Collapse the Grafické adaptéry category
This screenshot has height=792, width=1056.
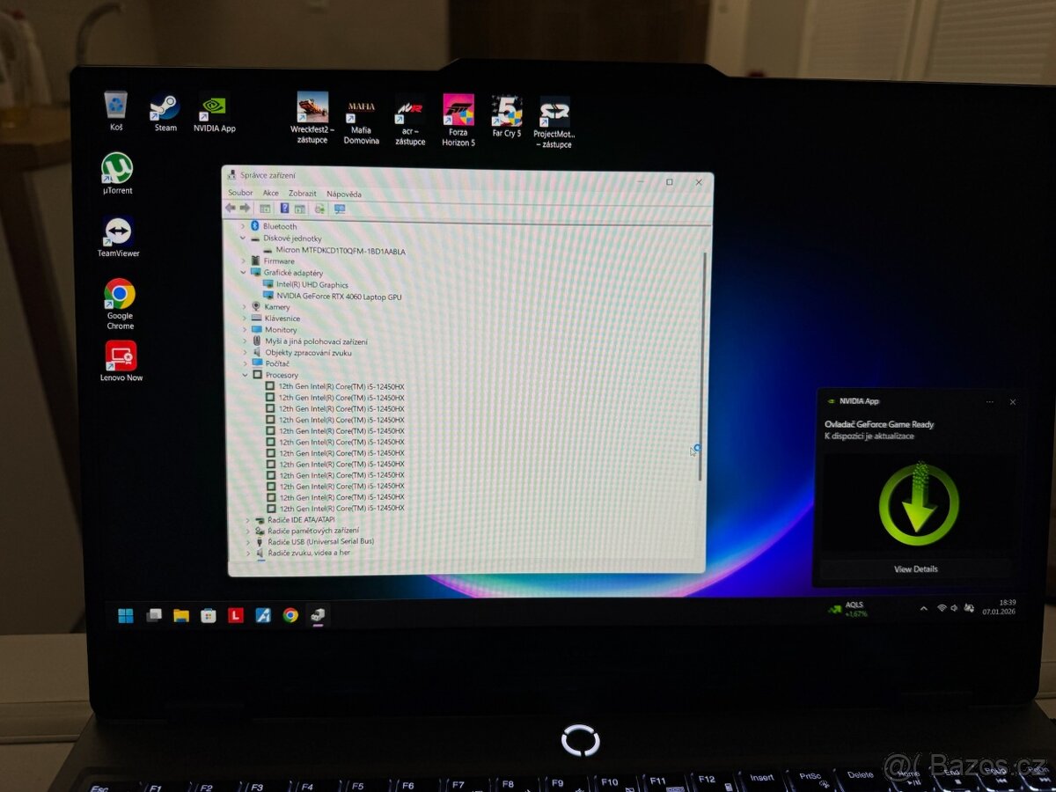244,273
